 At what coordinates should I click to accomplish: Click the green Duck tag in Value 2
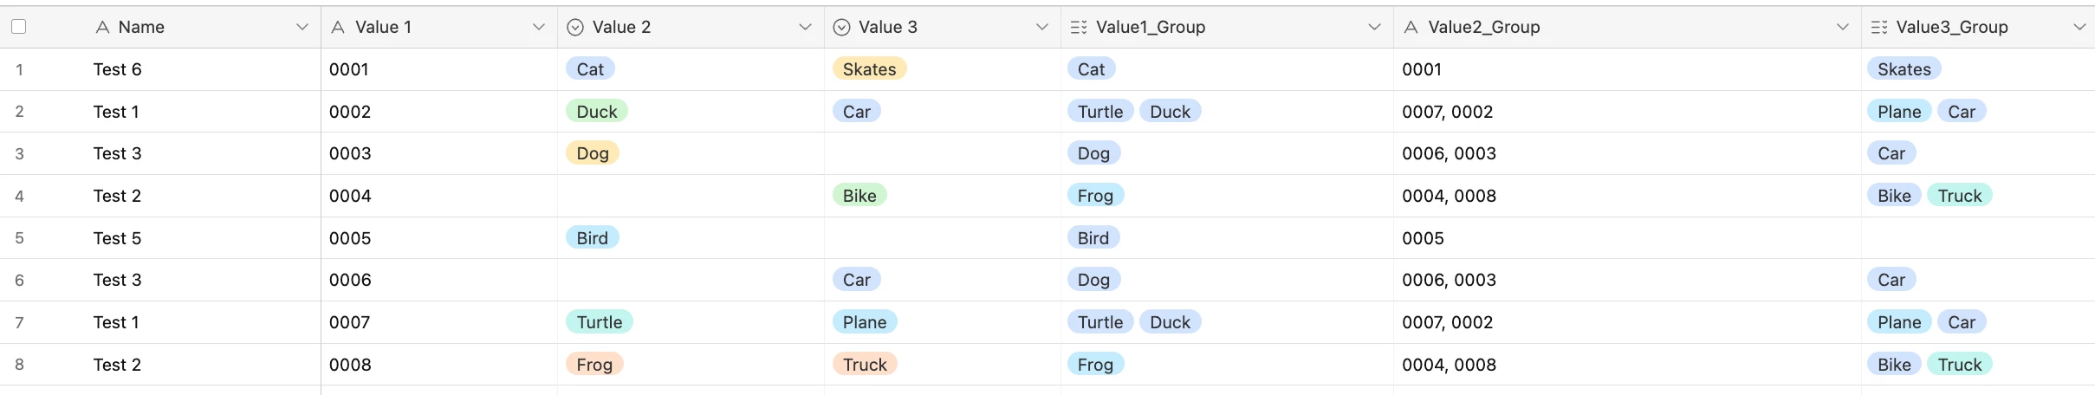point(597,112)
